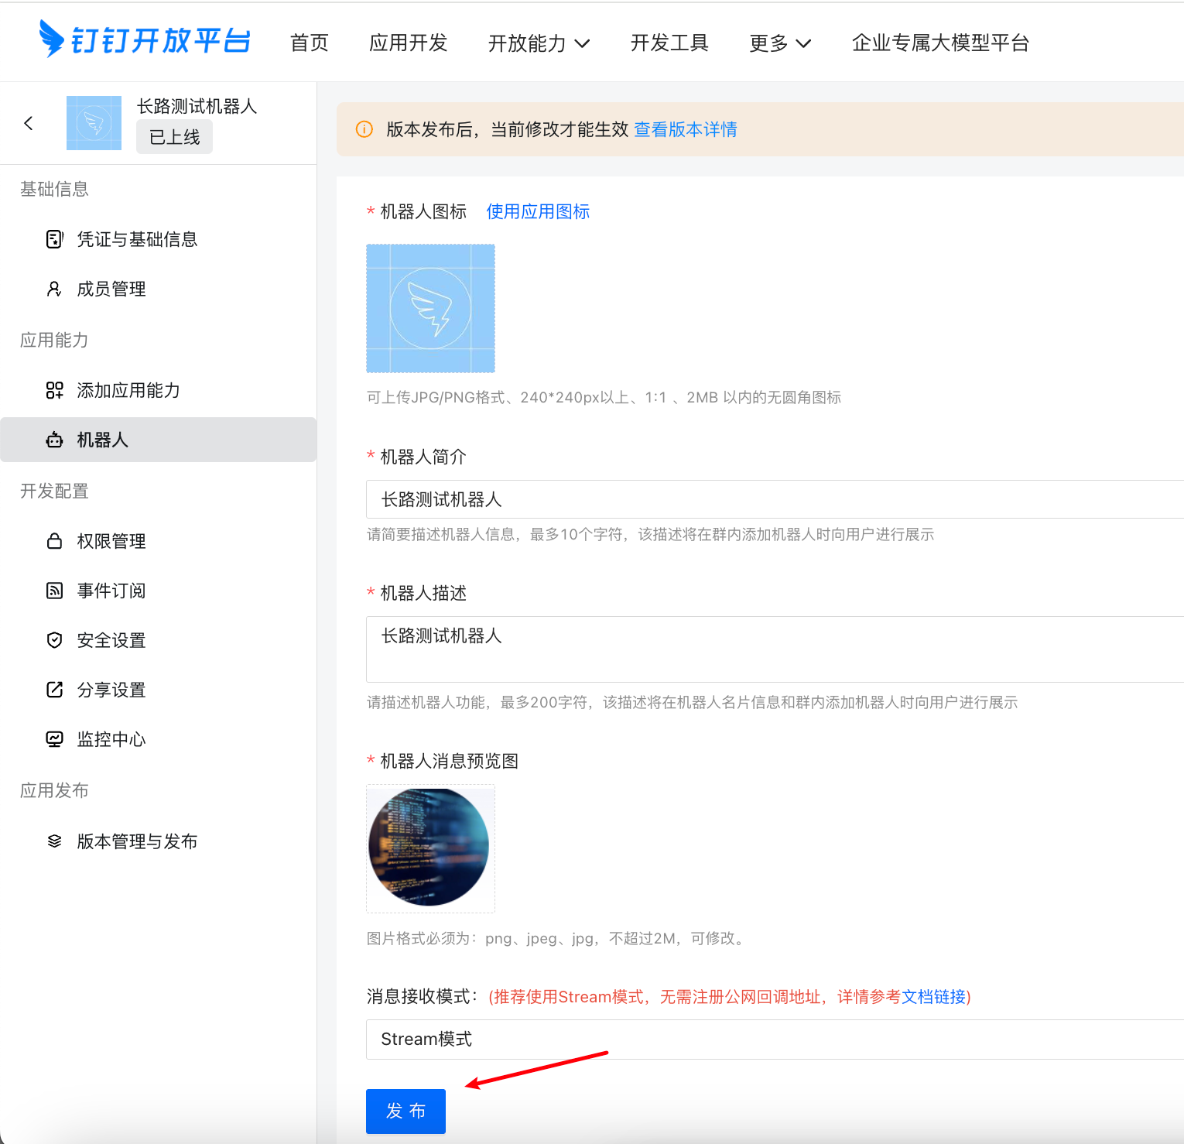Click the 使用应用图标 link

(538, 211)
